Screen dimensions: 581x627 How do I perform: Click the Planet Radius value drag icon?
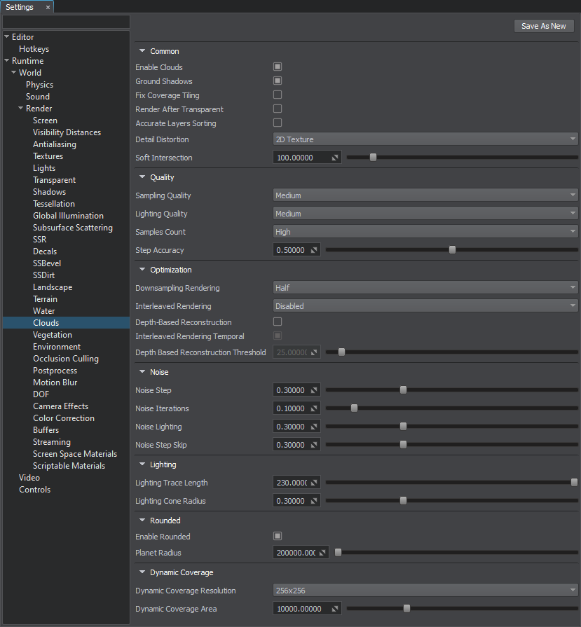(x=322, y=553)
